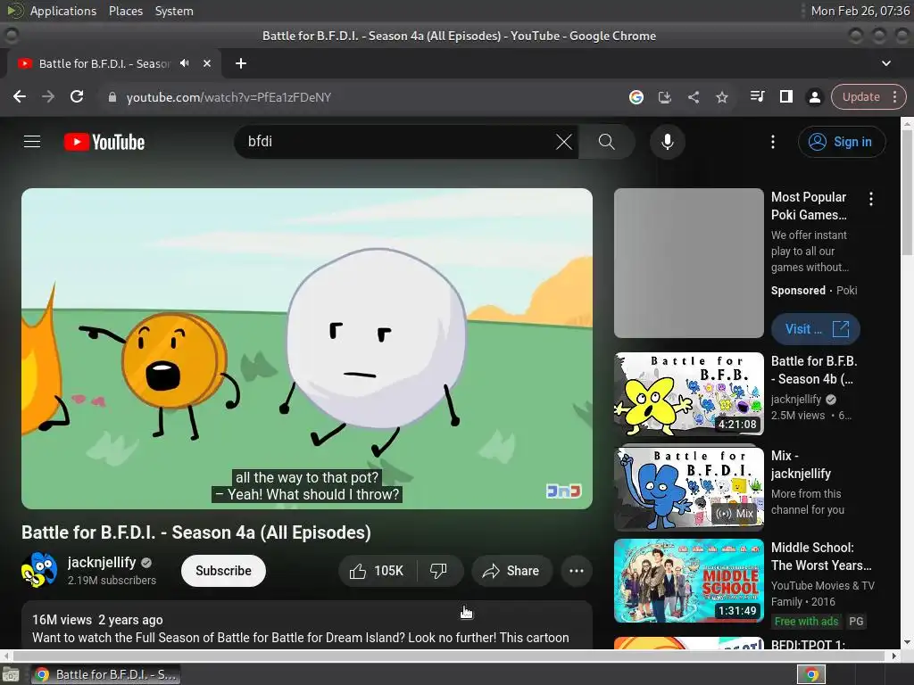Open Mix - jacknjellify title

point(801,464)
